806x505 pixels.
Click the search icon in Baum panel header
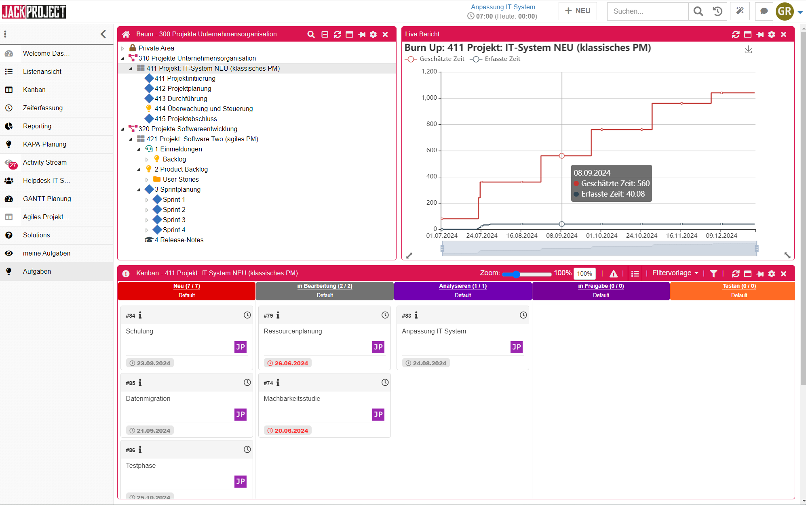pyautogui.click(x=311, y=34)
